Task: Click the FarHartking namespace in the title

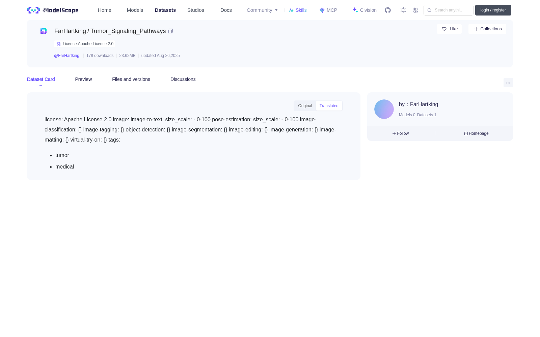Action: [70, 31]
